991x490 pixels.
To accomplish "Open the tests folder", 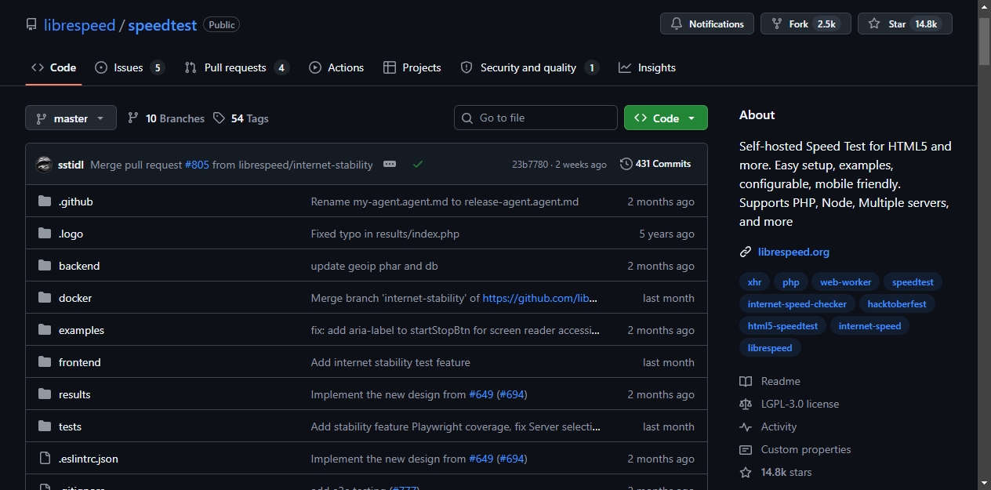I will 70,426.
